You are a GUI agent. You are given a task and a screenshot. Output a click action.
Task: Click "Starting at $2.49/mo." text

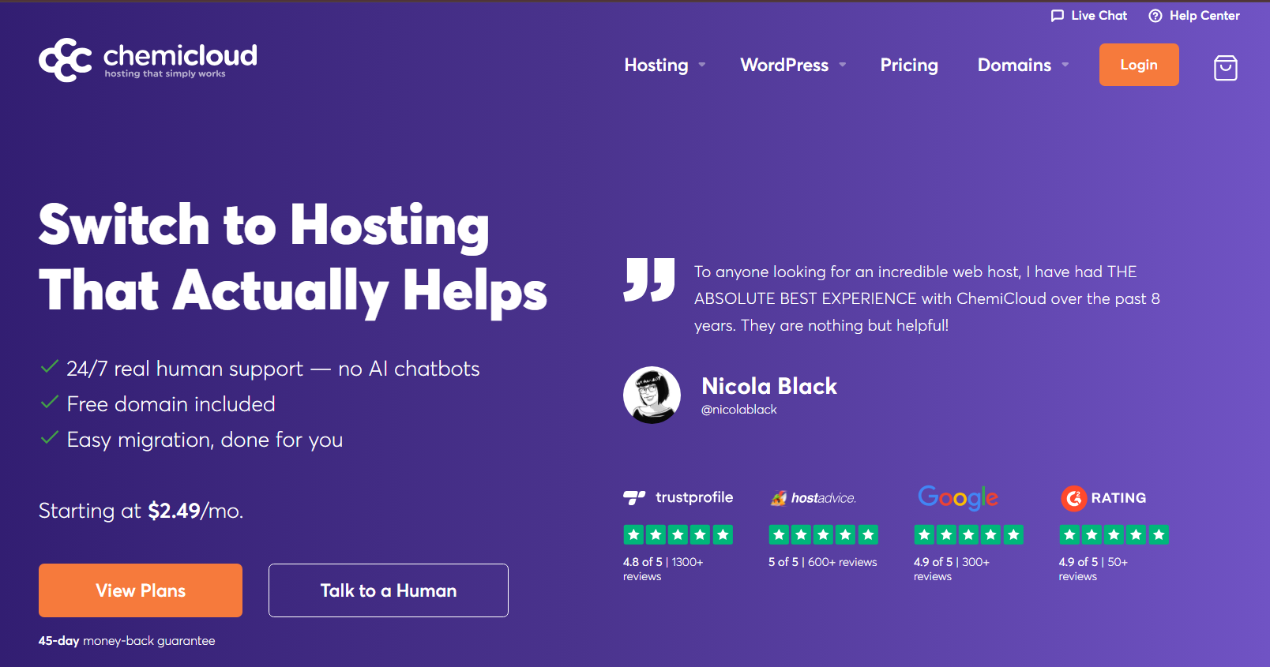pos(141,511)
